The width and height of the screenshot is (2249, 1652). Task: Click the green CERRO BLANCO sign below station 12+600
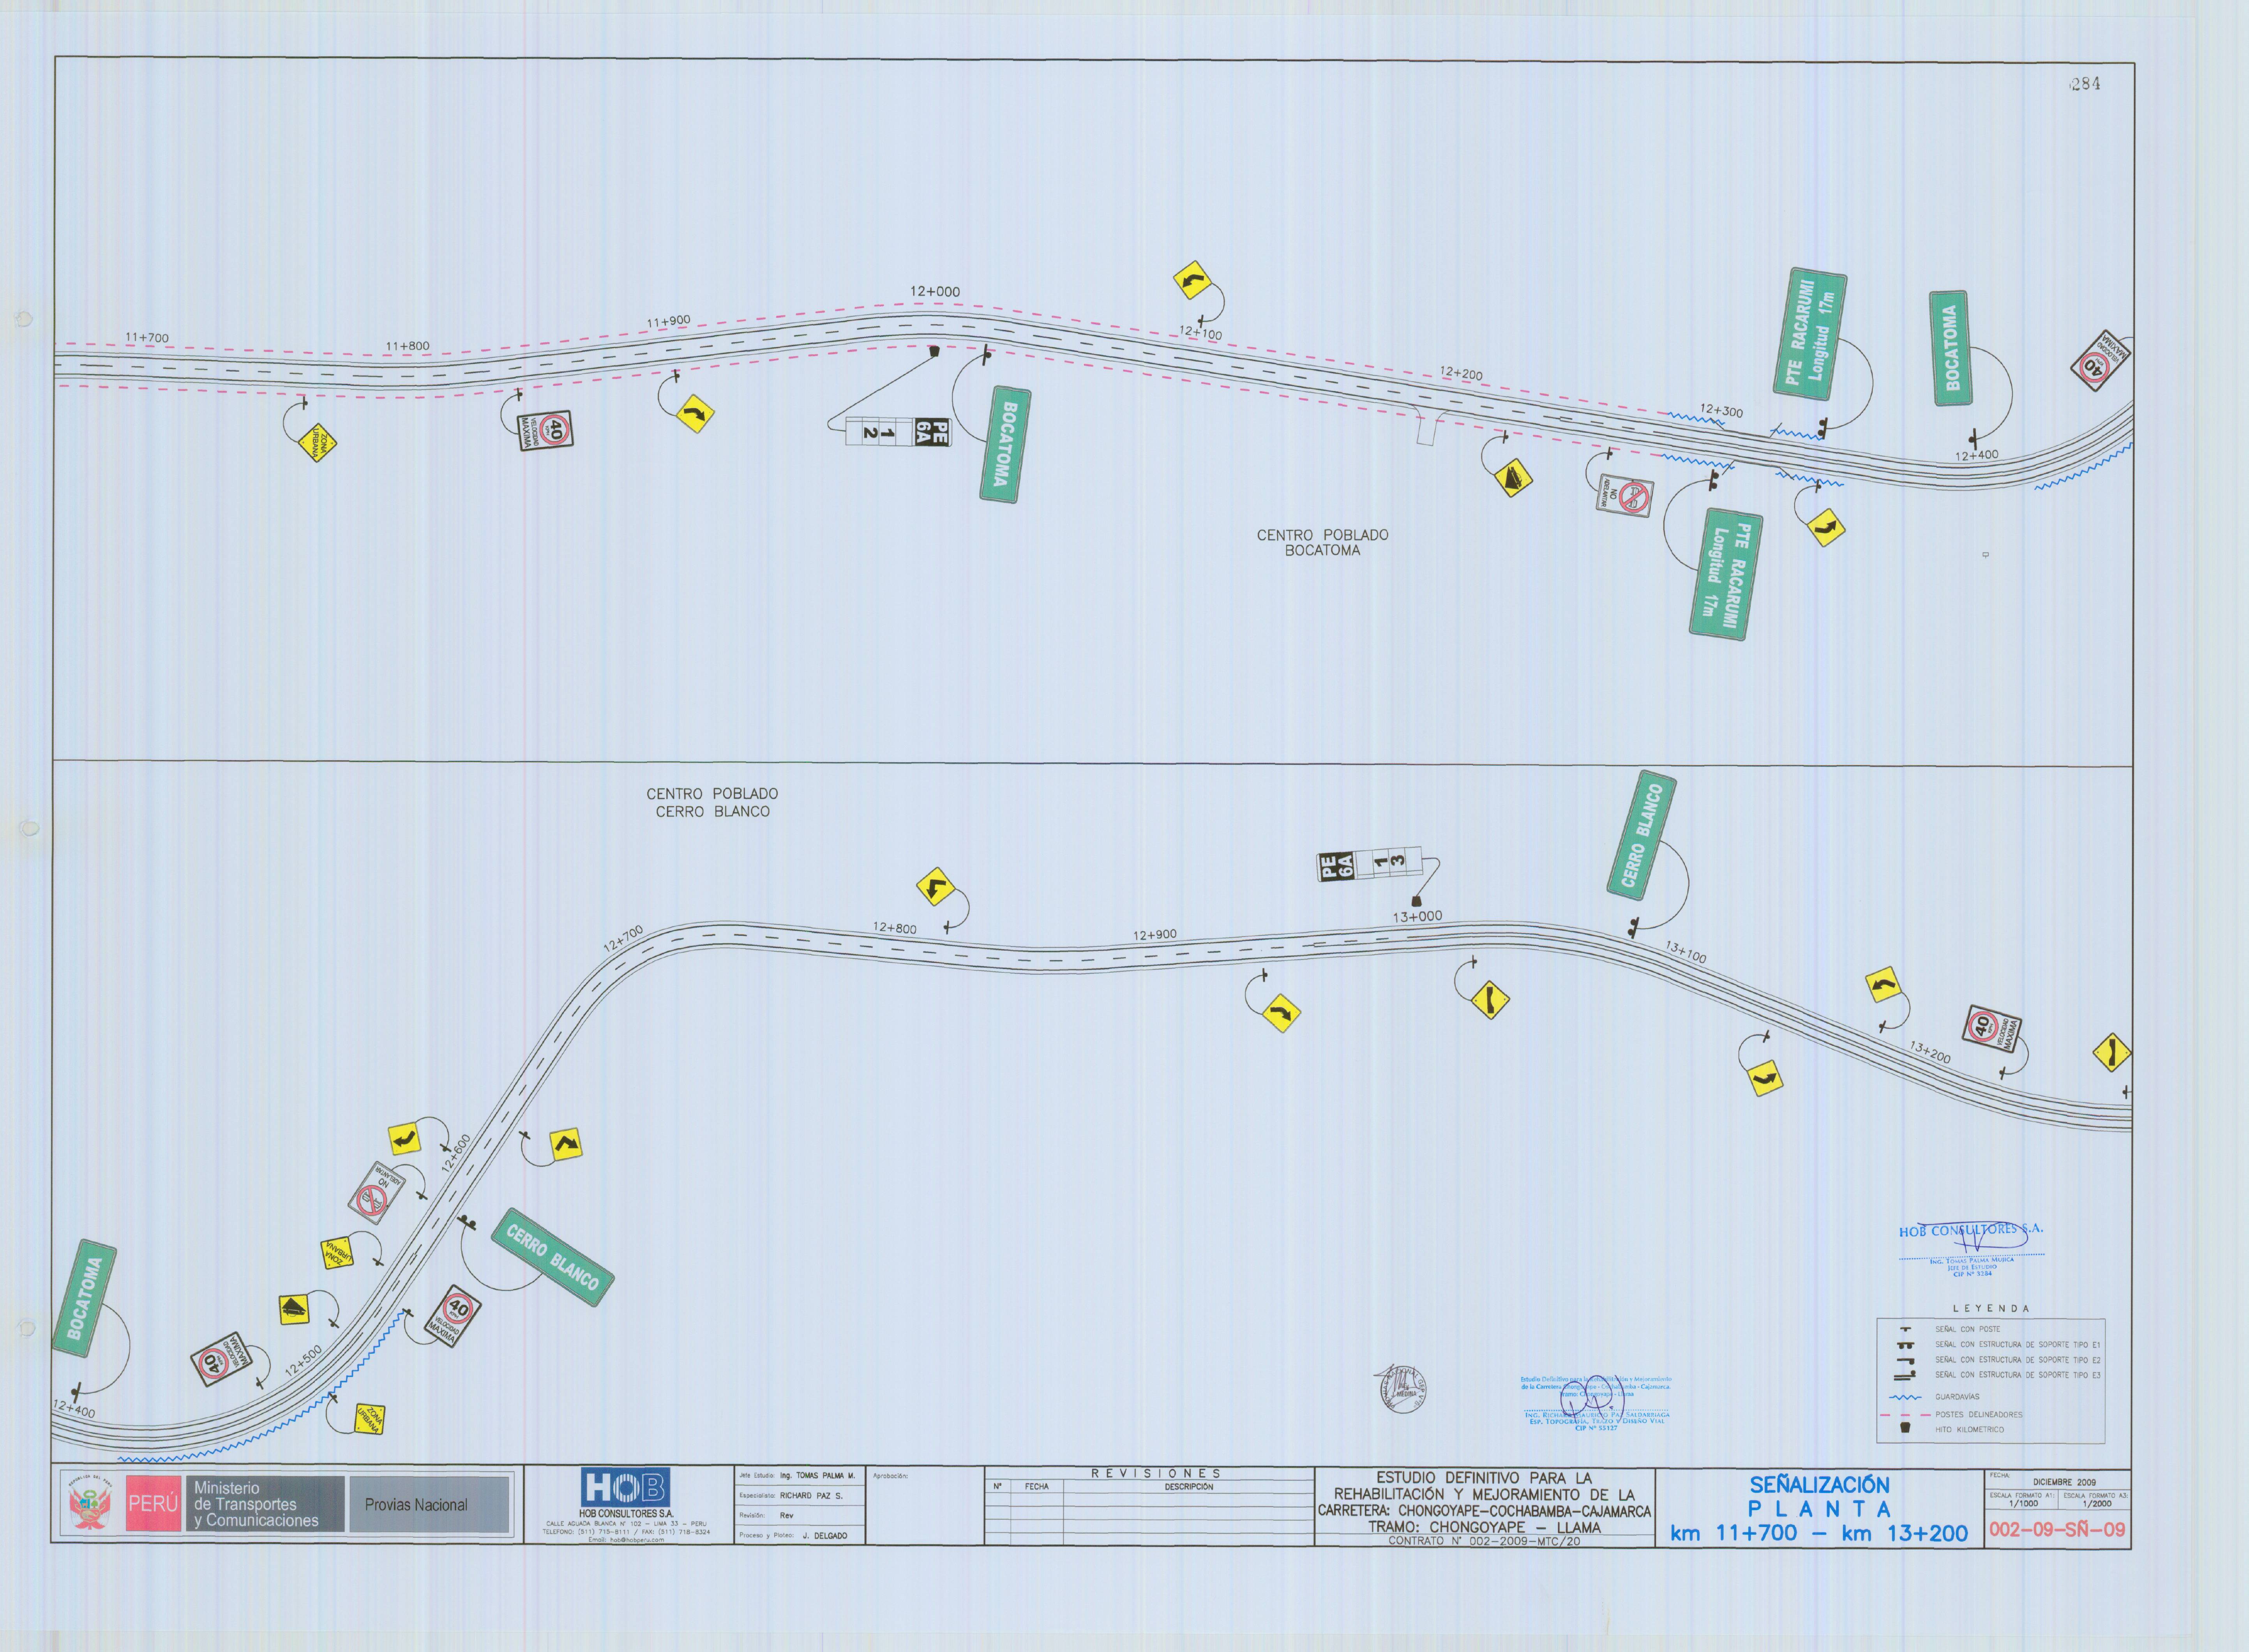tap(552, 1256)
